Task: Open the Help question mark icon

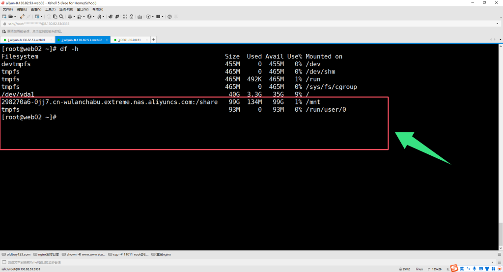Action: click(x=169, y=16)
